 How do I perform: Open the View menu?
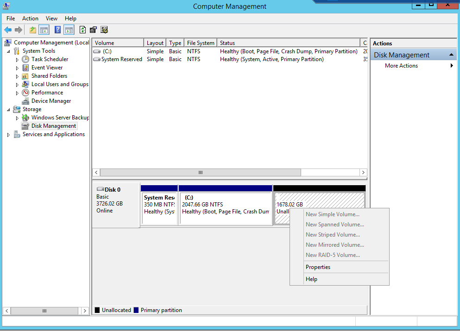51,19
